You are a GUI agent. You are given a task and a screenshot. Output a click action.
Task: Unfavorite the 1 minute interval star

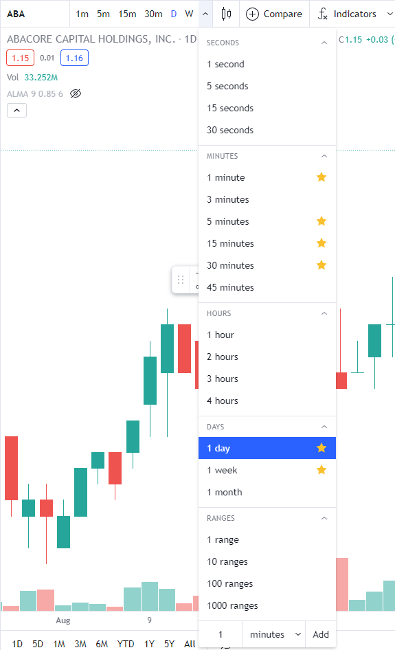coord(321,177)
